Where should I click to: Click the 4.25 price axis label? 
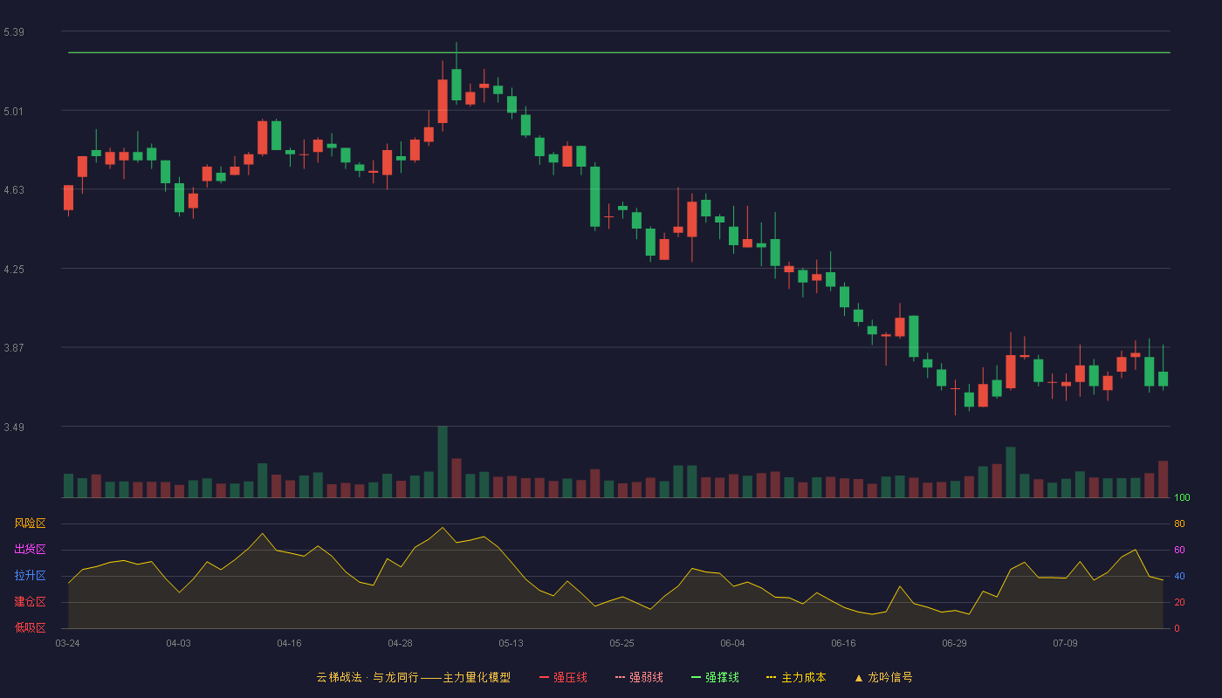pos(13,269)
